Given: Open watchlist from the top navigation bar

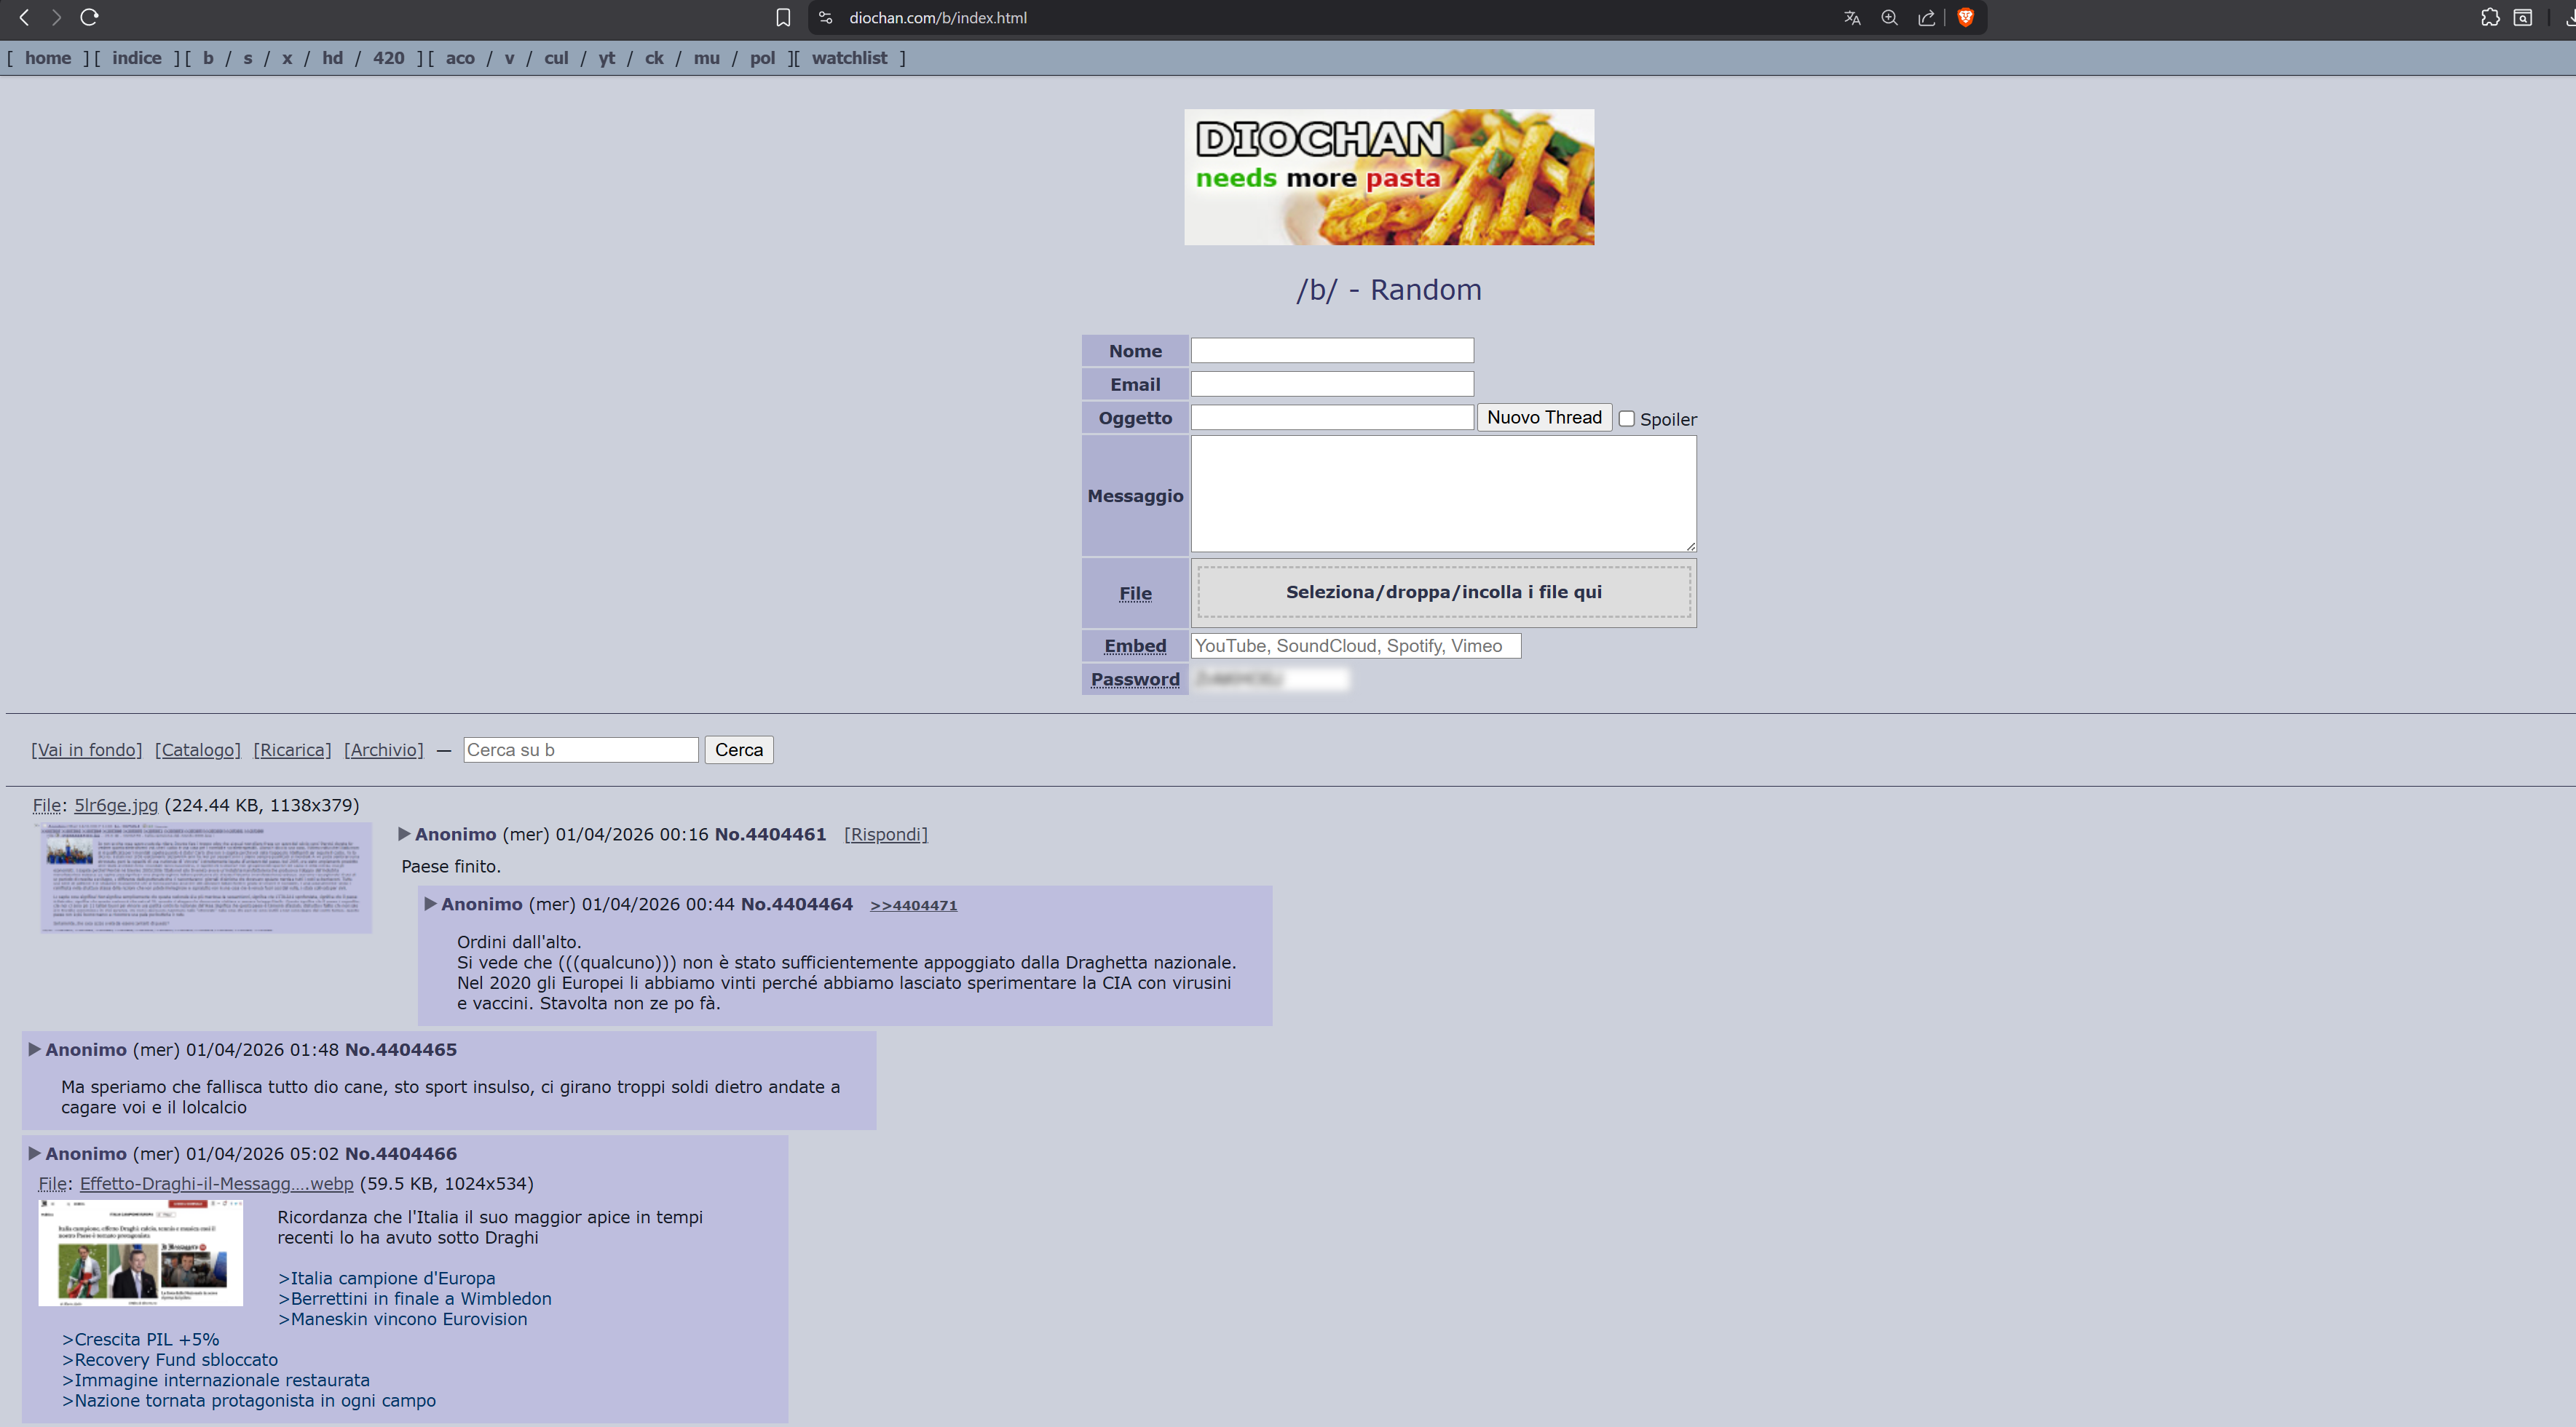Looking at the screenshot, I should [849, 58].
